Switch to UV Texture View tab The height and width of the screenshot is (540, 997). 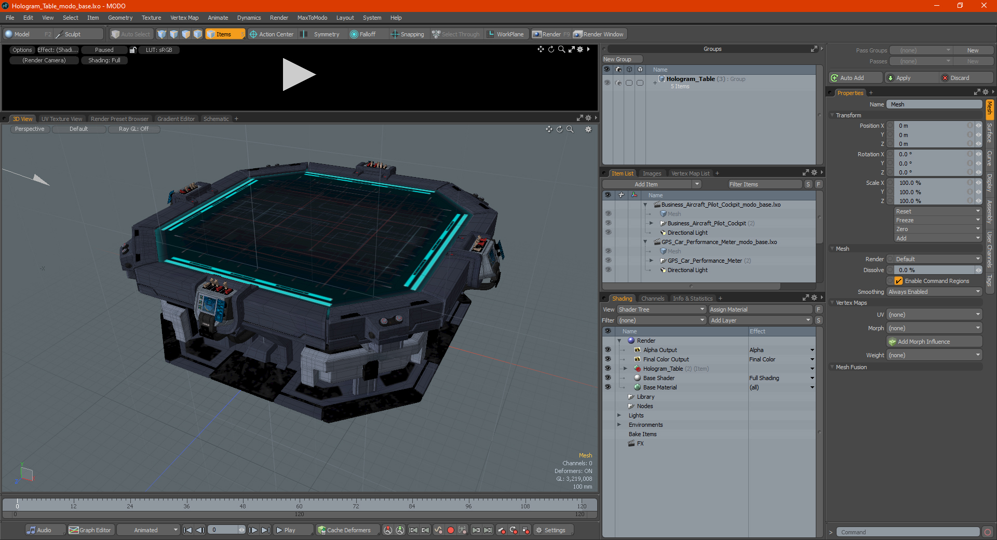[62, 119]
